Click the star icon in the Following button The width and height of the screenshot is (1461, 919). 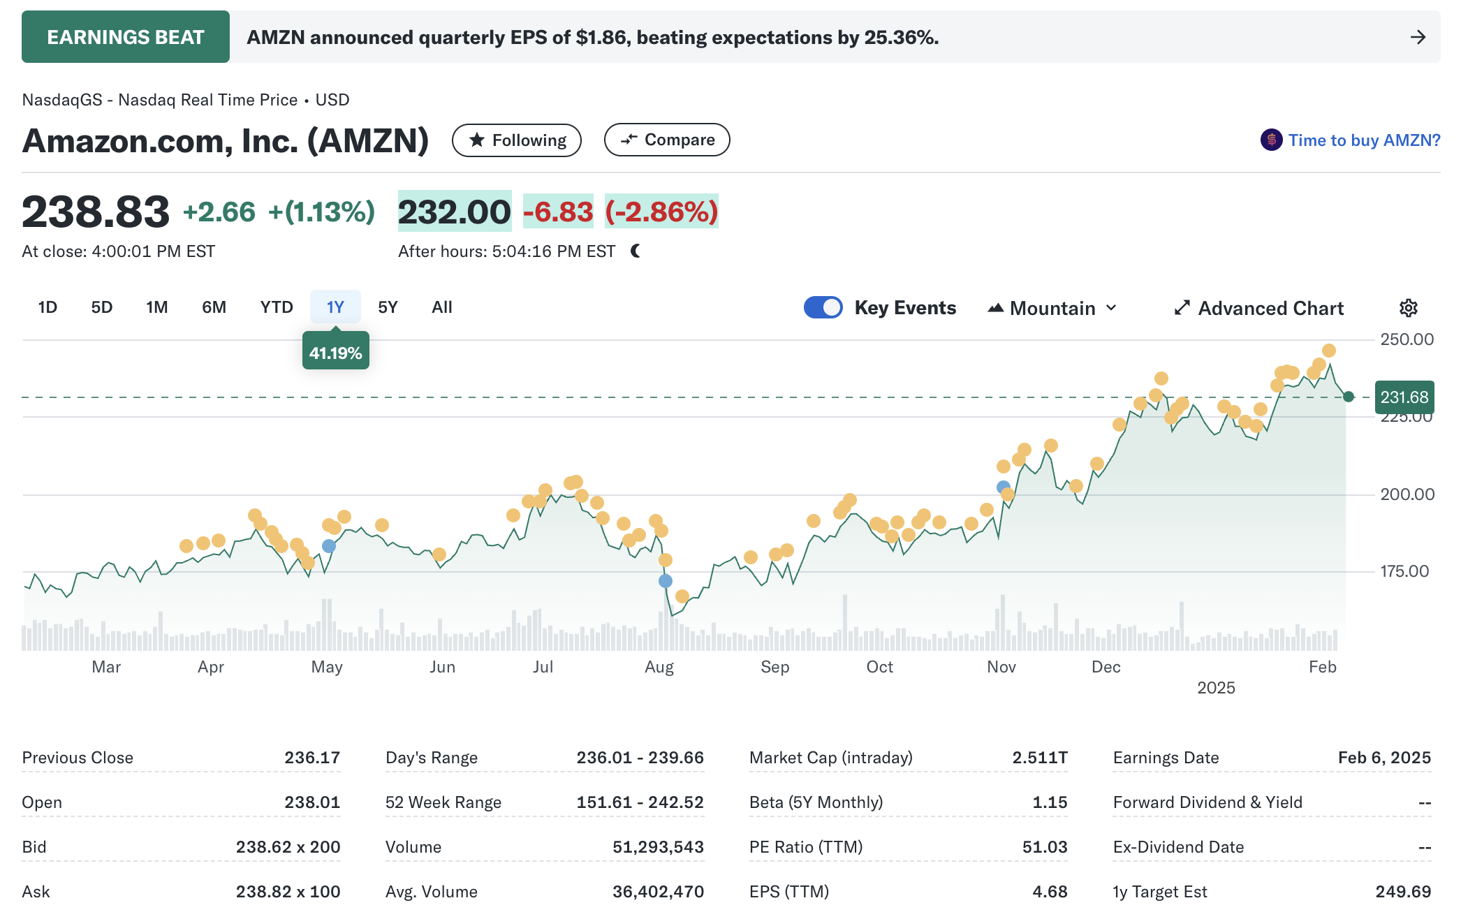[x=477, y=140]
